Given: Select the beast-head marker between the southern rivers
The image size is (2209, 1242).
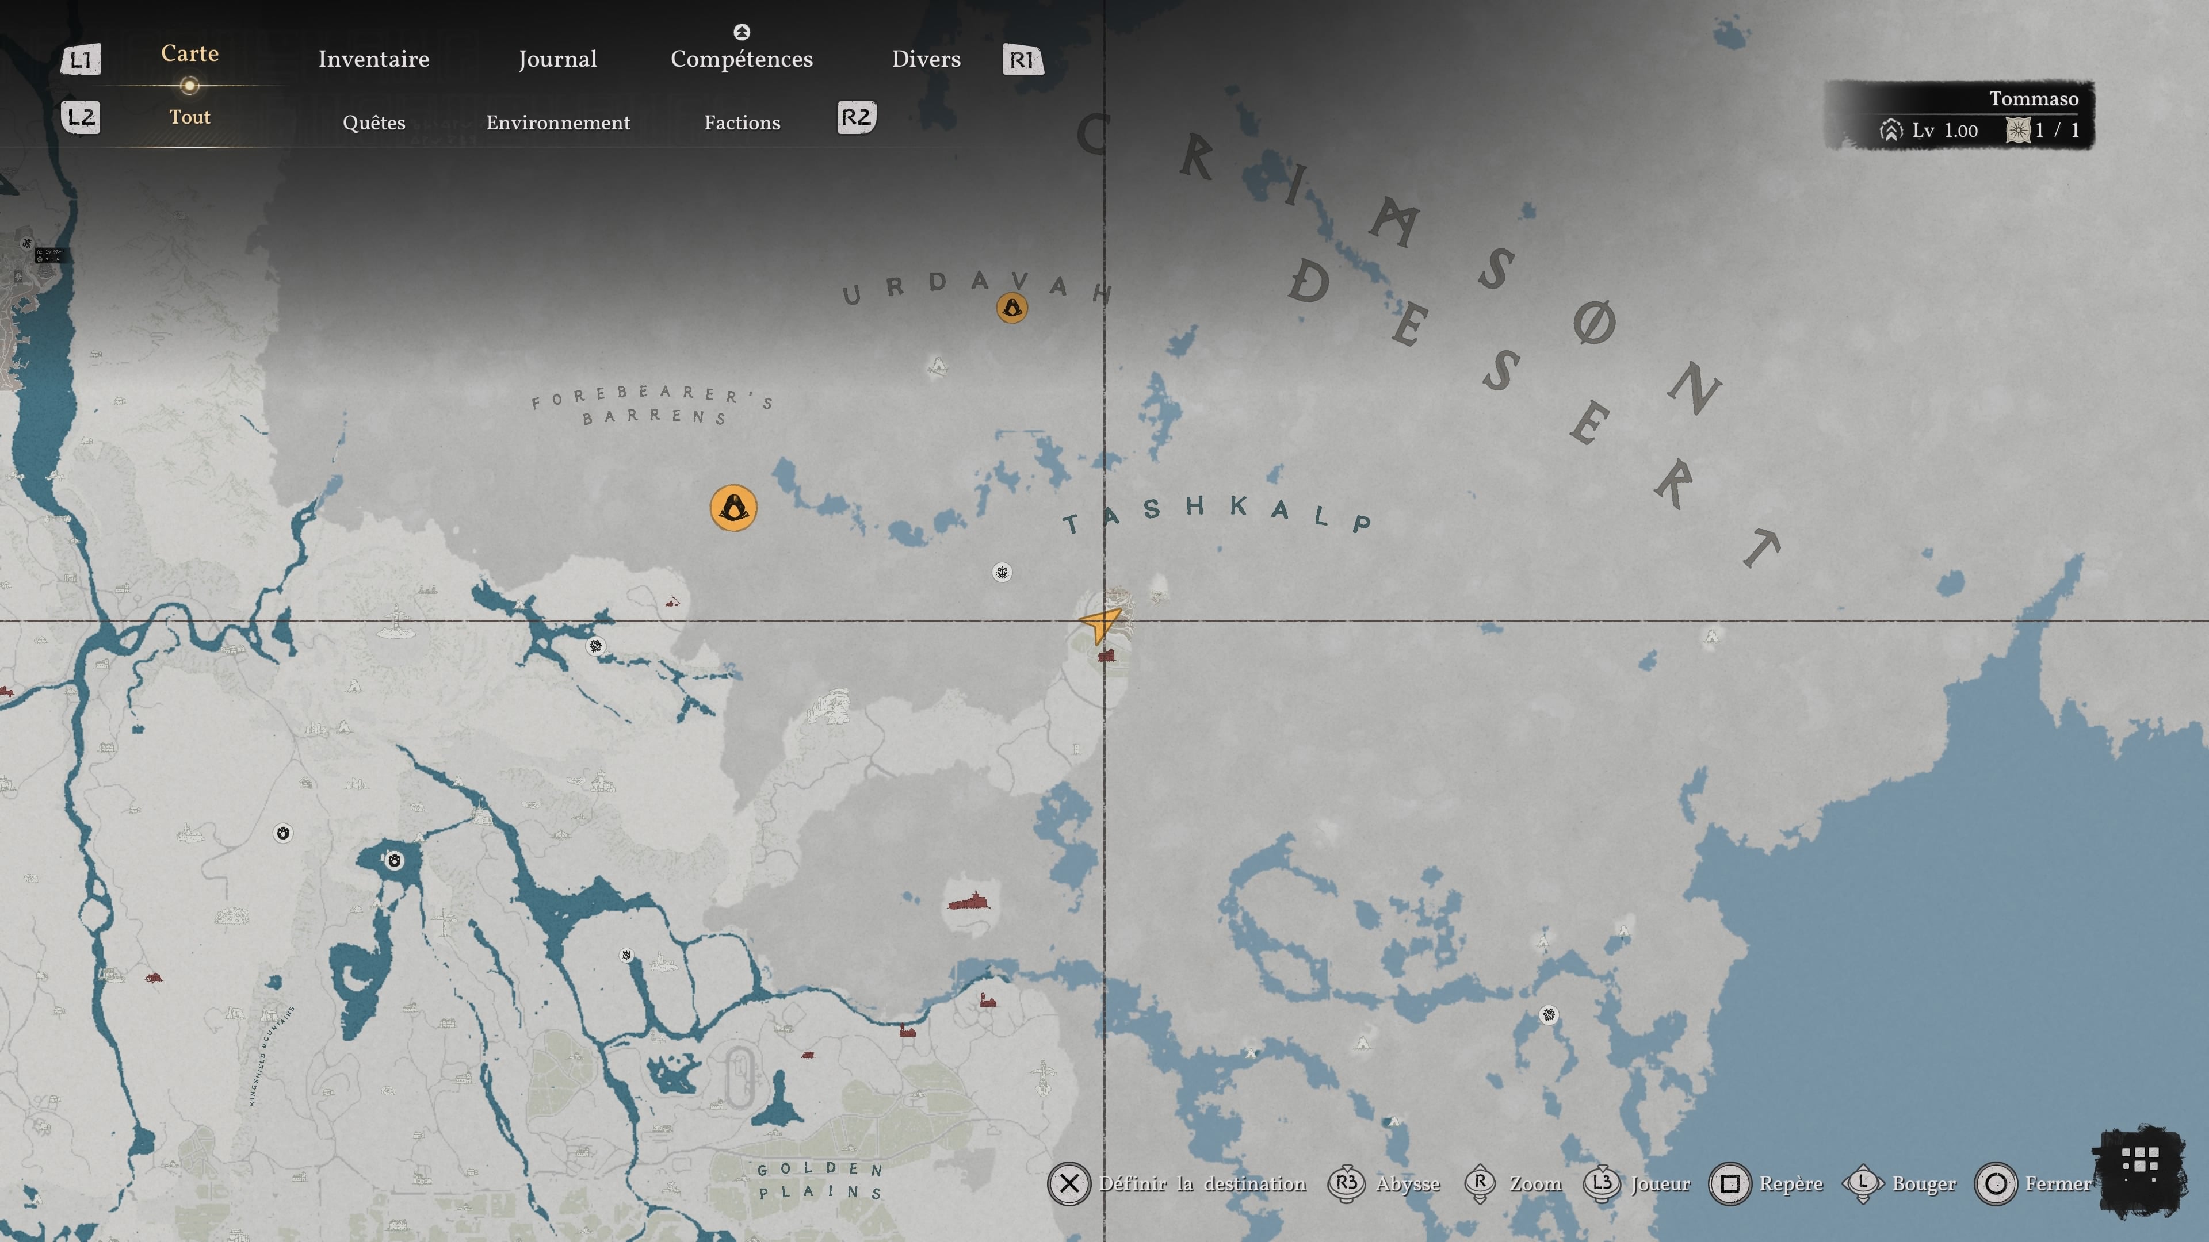Looking at the screenshot, I should tap(627, 955).
